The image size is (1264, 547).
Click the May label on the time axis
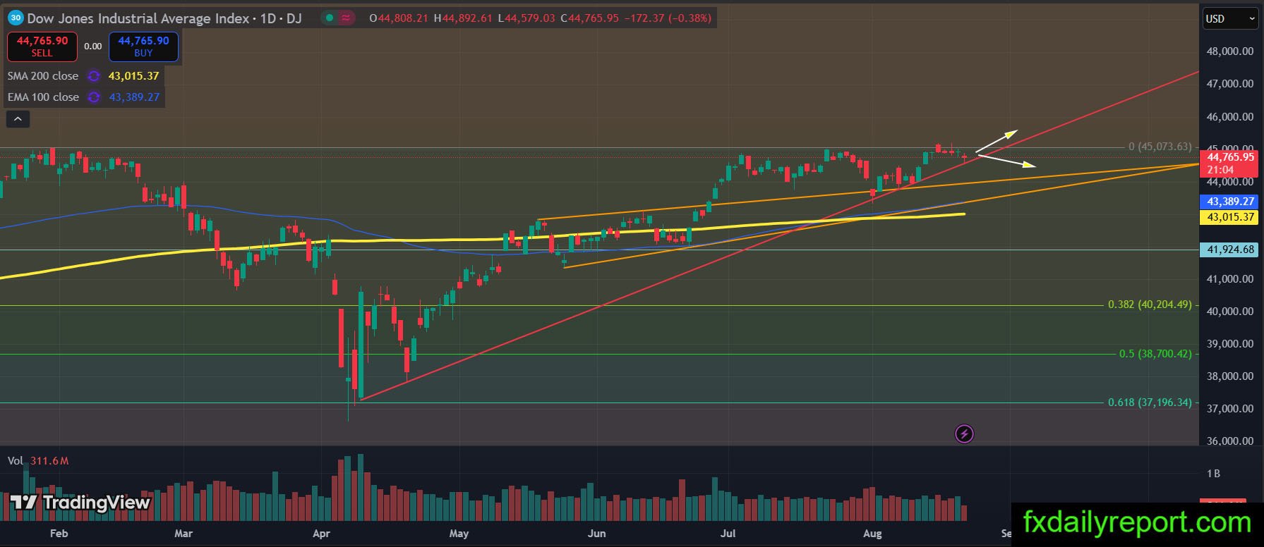pyautogui.click(x=459, y=534)
